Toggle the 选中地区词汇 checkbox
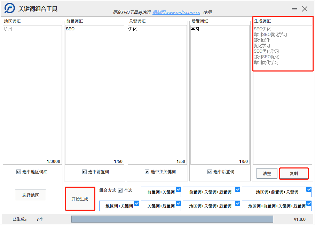315x225 pixels. click(x=18, y=172)
